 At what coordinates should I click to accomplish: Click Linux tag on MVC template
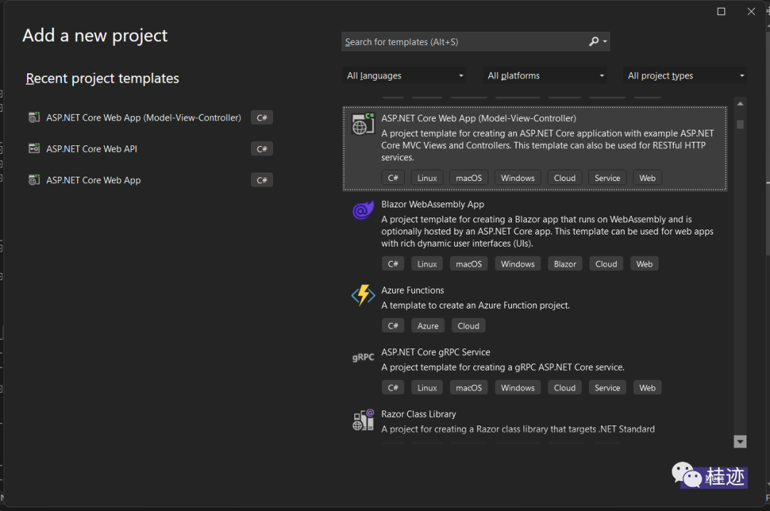click(427, 177)
